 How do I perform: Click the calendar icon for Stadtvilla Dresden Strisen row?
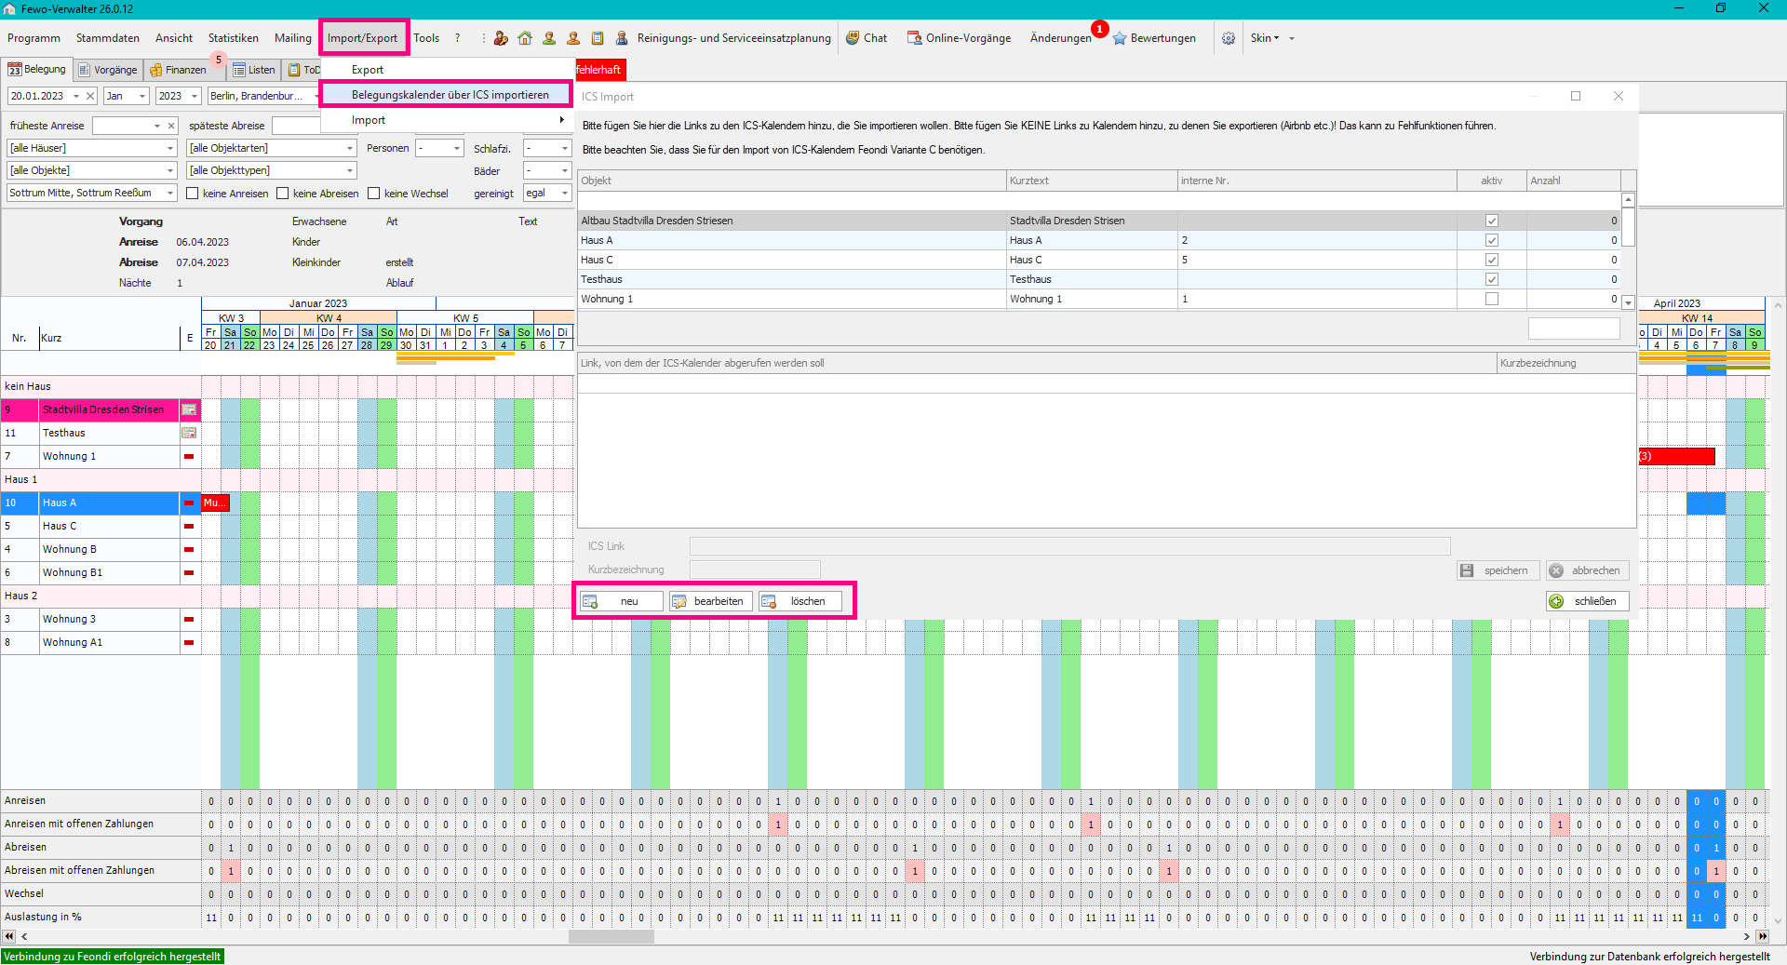click(189, 409)
